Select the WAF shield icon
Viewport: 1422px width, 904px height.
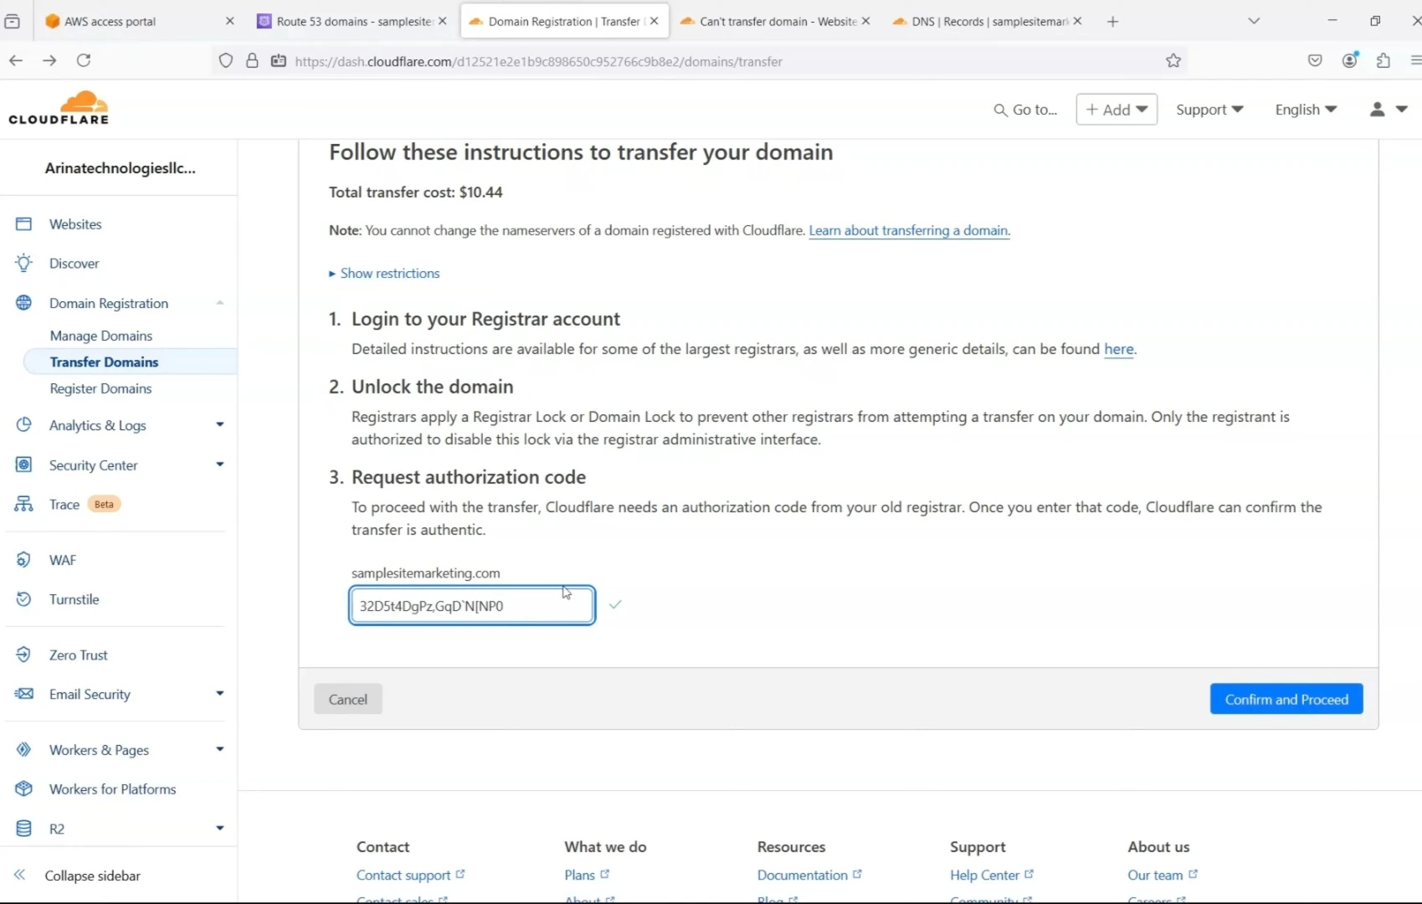coord(24,560)
